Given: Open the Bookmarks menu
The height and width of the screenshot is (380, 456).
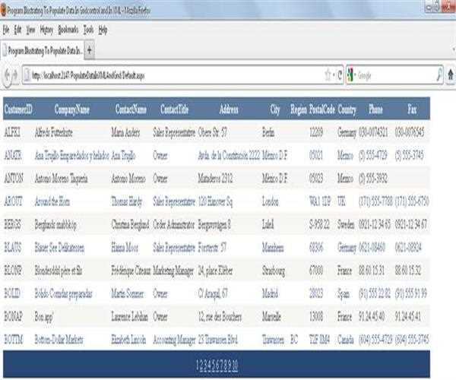Looking at the screenshot, I should [x=68, y=30].
